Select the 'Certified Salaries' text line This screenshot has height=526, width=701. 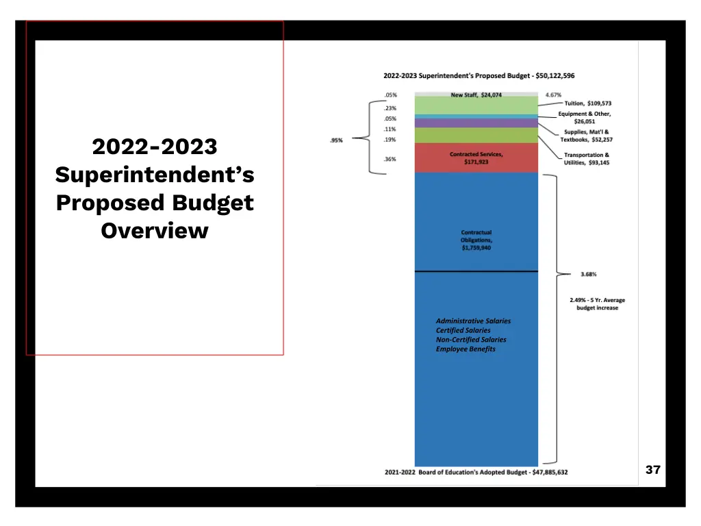463,331
